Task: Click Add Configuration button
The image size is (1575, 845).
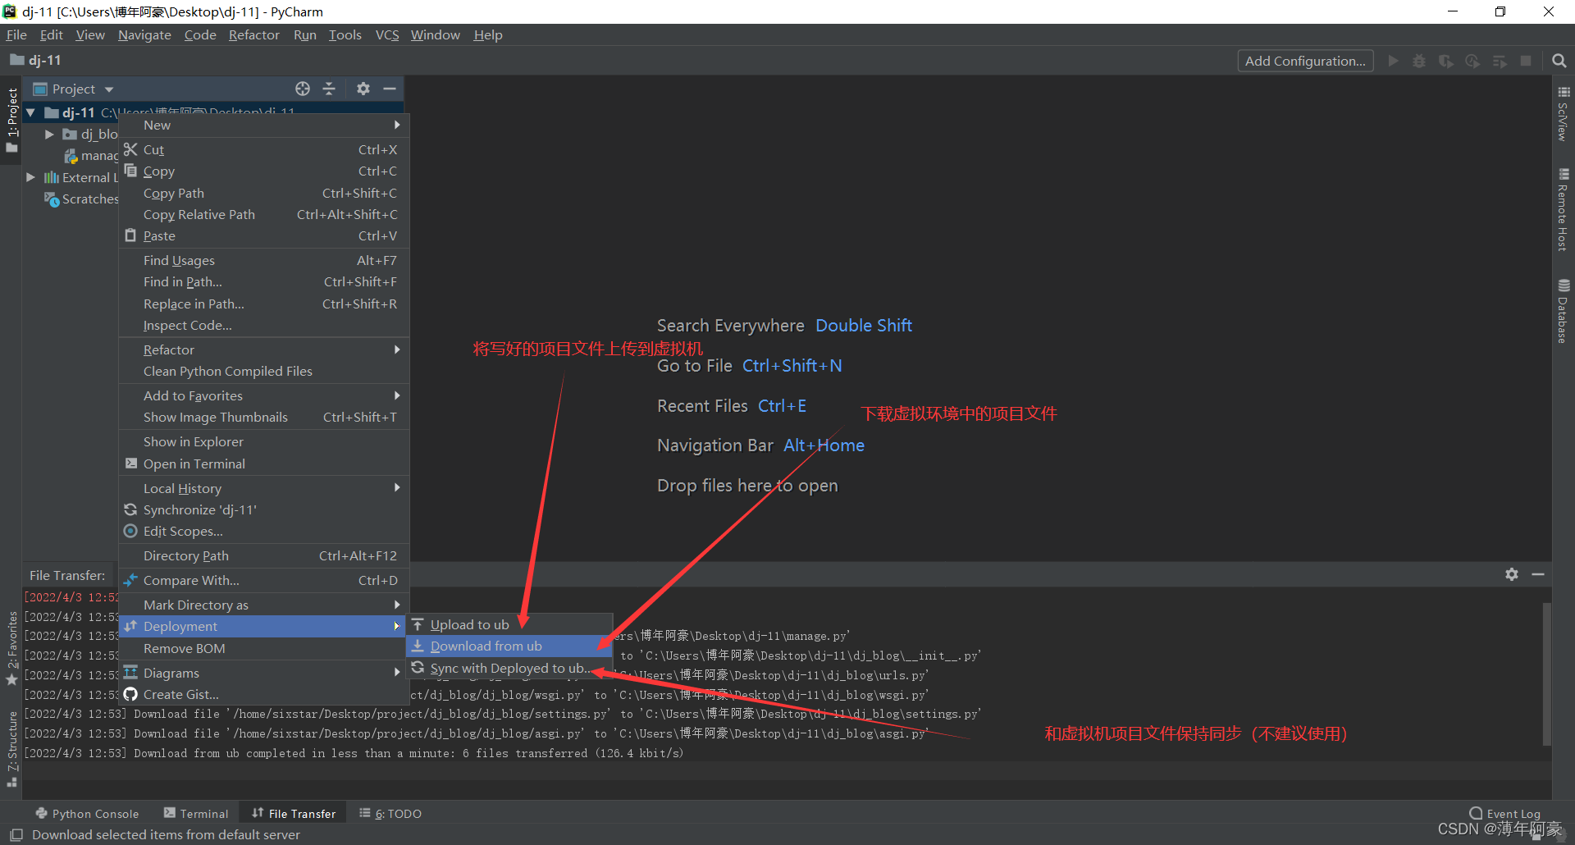Action: coord(1305,61)
